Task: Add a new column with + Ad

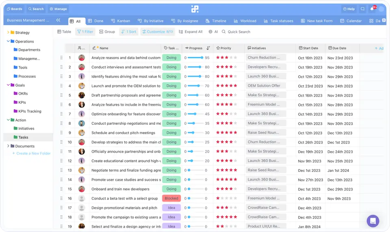Action: 379,48
